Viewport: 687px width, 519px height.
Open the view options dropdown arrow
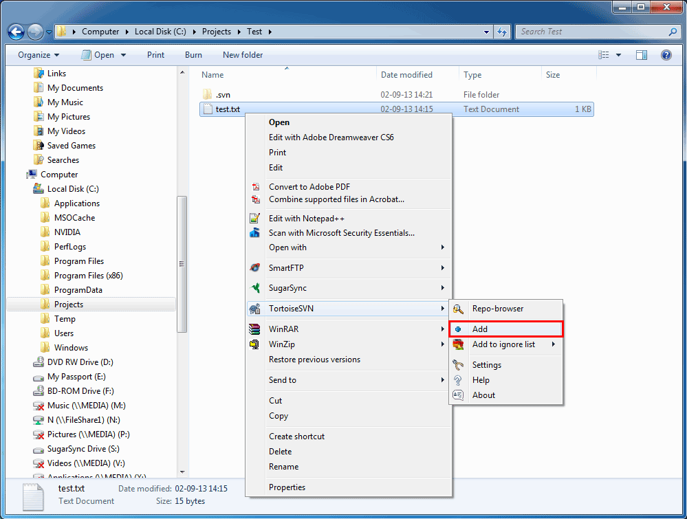[619, 55]
